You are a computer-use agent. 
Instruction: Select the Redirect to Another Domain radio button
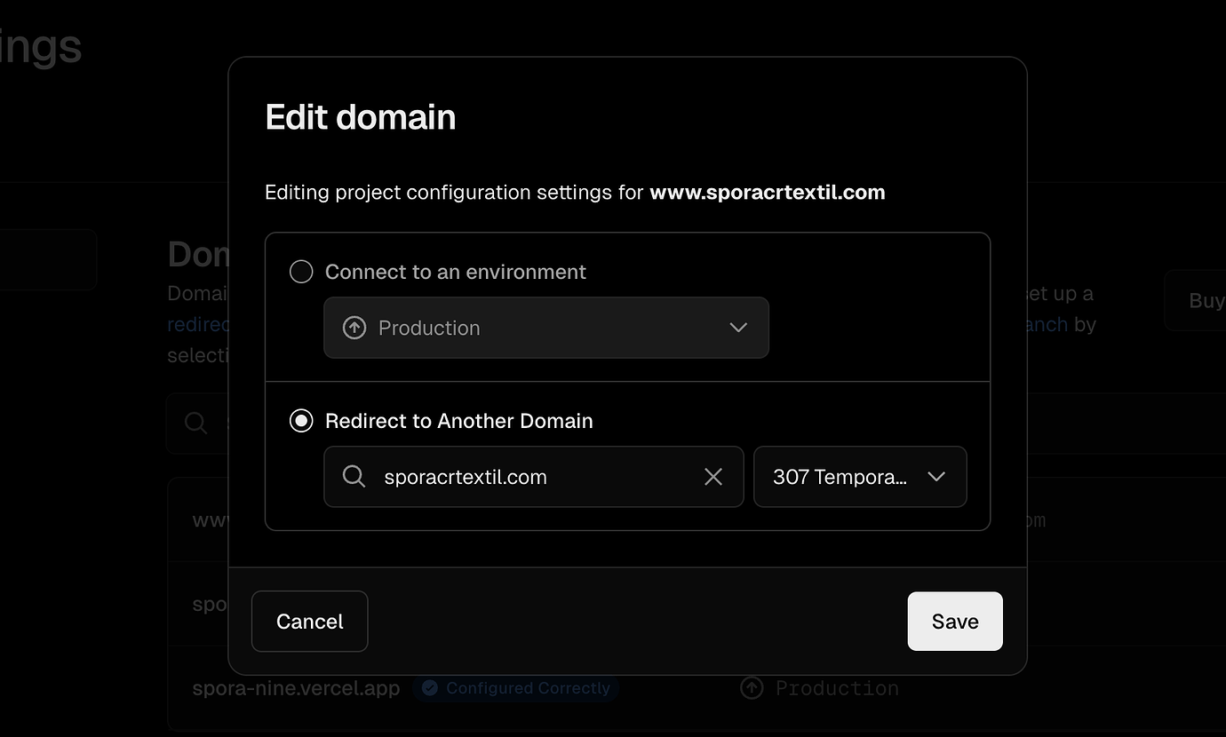(x=301, y=420)
